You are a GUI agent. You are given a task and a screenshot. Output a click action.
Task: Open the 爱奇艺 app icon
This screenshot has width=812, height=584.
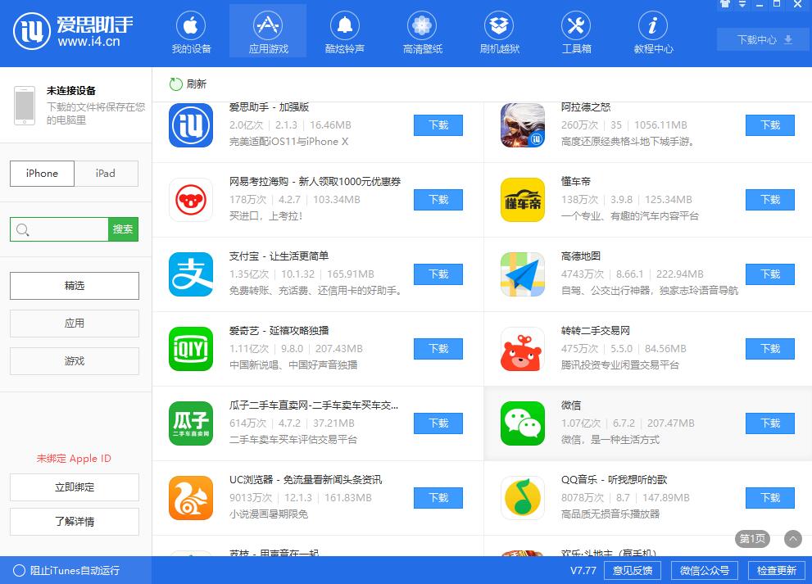191,349
